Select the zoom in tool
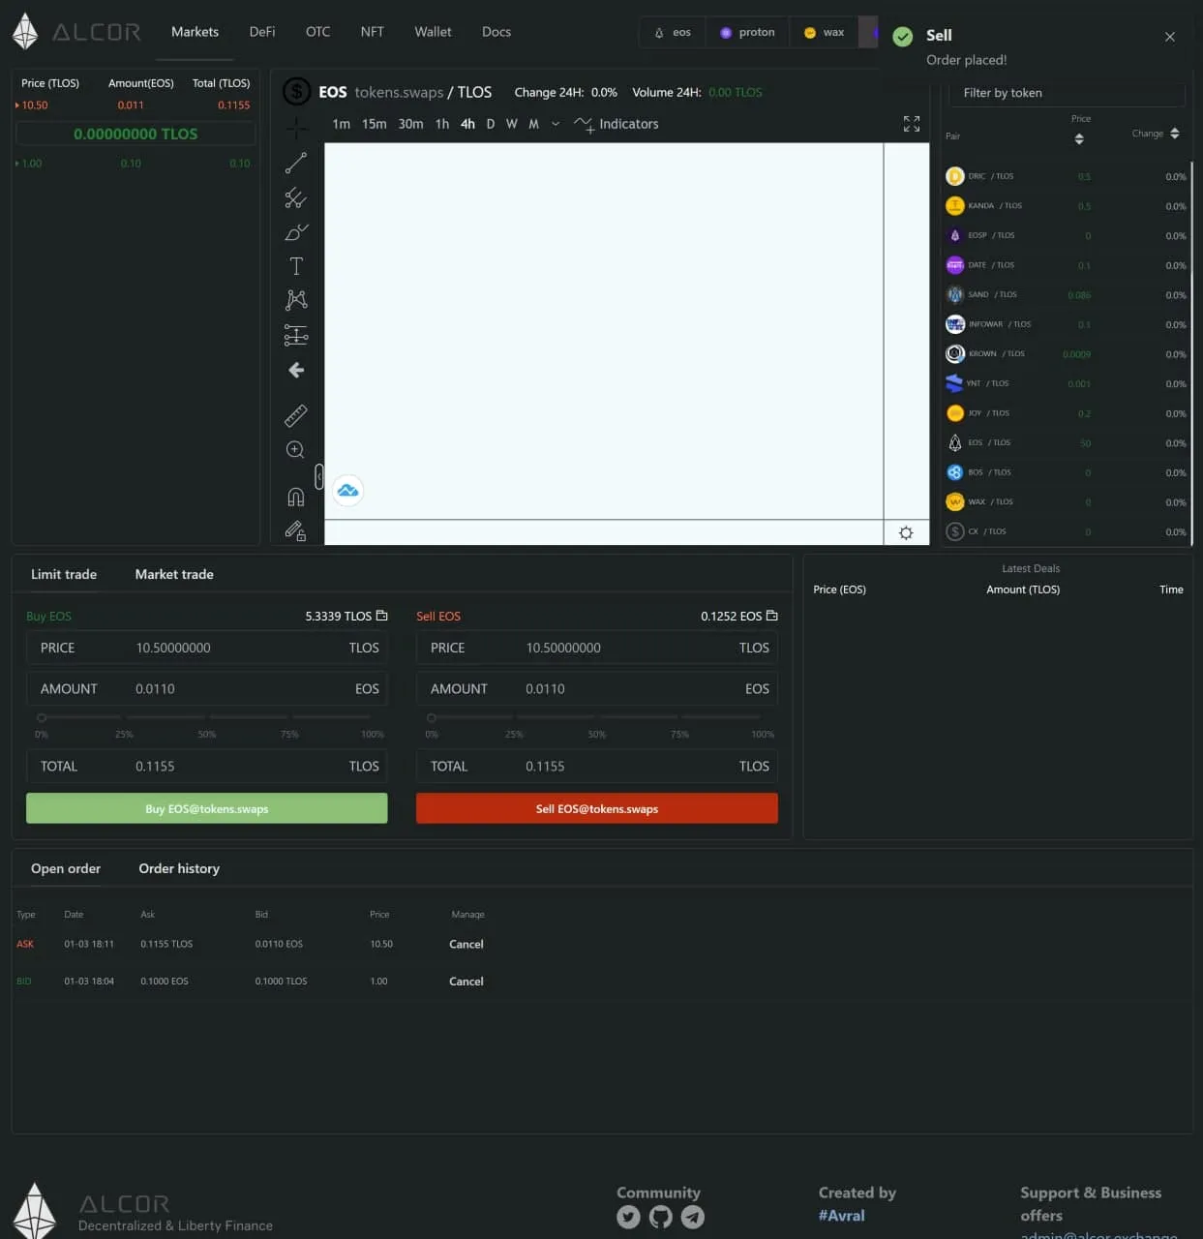The width and height of the screenshot is (1203, 1239). [296, 450]
